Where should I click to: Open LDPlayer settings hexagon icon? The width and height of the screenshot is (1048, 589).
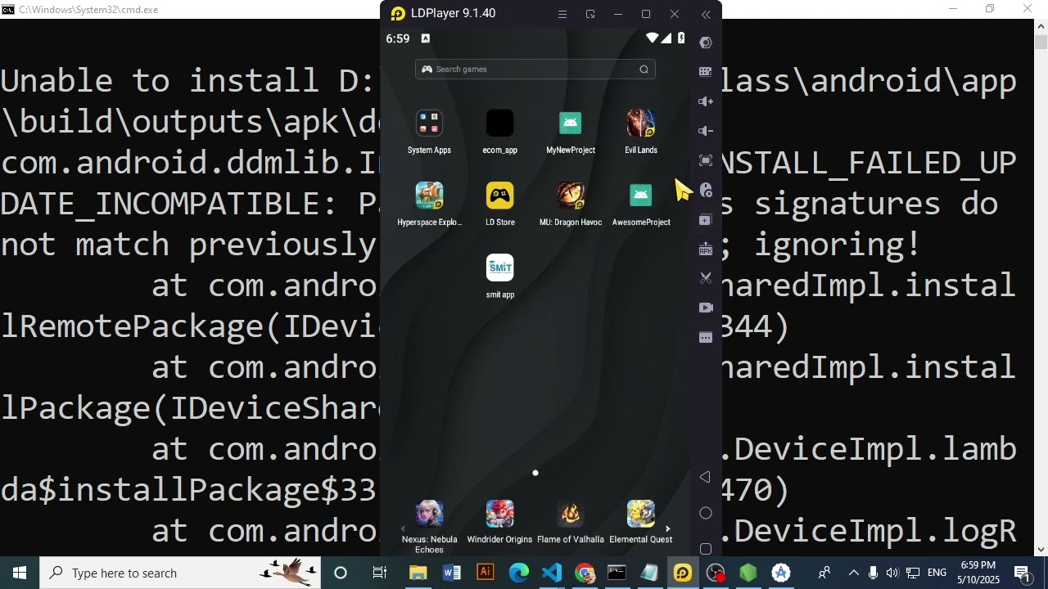pos(706,43)
